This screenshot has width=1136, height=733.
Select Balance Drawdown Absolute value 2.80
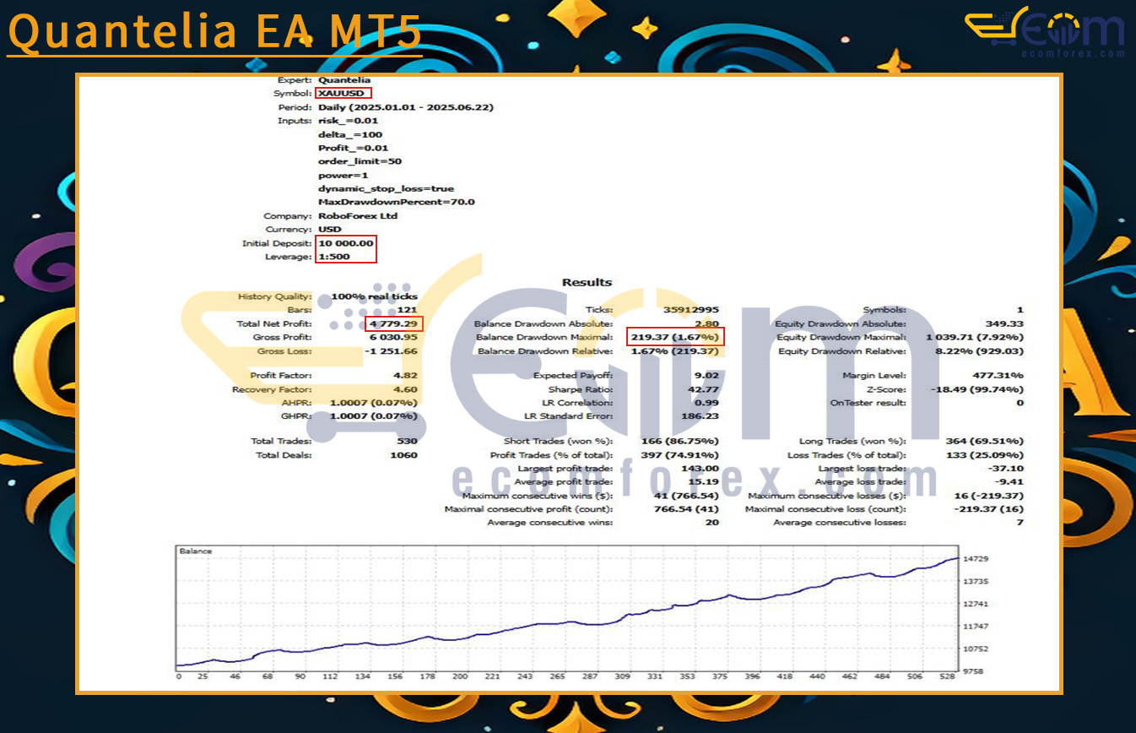706,323
